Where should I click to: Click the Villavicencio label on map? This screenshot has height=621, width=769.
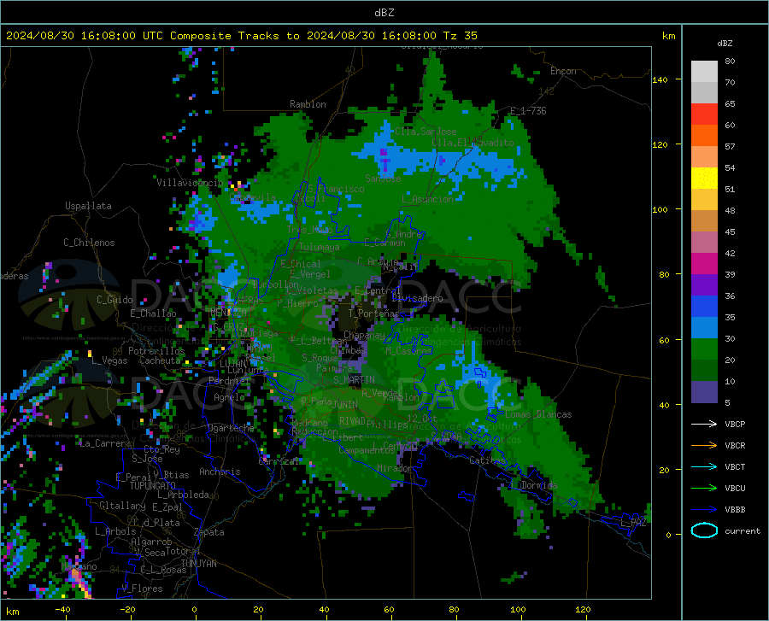click(190, 183)
